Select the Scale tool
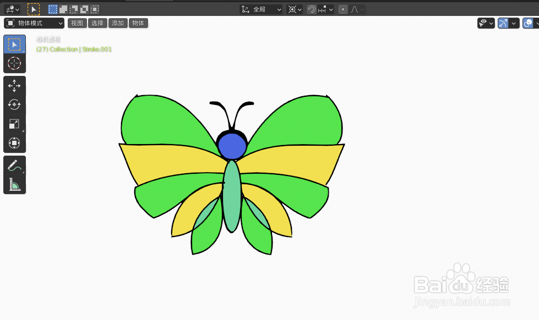This screenshot has width=539, height=320. 14,124
